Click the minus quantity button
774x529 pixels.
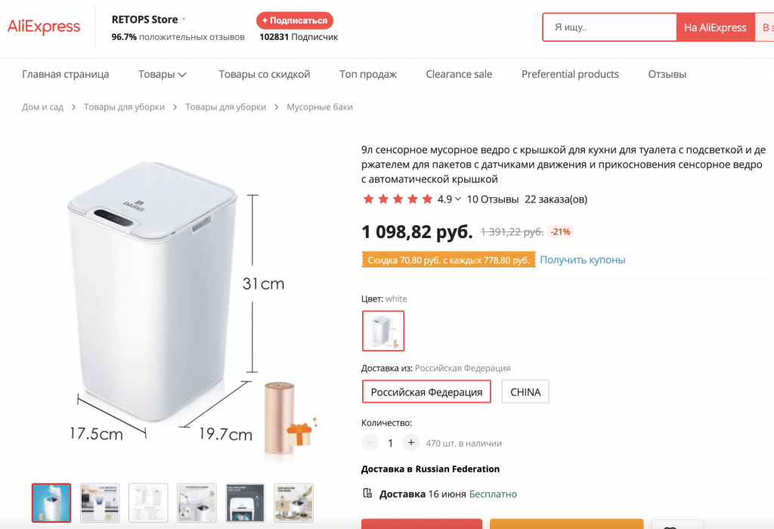(370, 443)
